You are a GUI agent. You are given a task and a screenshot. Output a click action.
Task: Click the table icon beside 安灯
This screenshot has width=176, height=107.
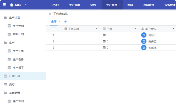5,85
